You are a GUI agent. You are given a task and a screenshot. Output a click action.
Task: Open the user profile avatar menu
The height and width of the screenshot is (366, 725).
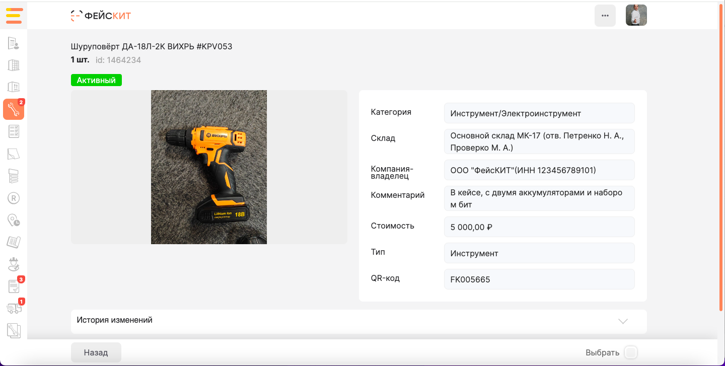636,15
